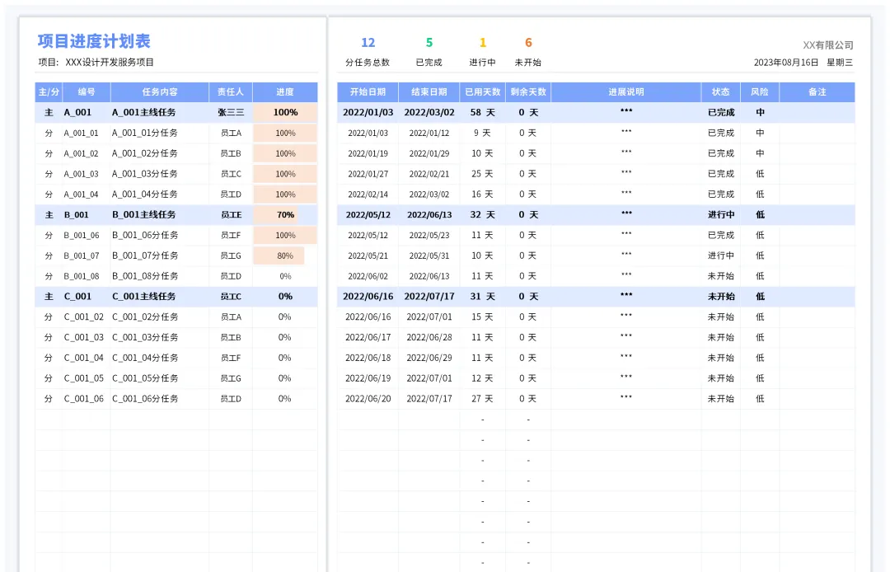Screen dimensions: 890x572
Task: Click the 备注 column header
Action: (x=817, y=92)
